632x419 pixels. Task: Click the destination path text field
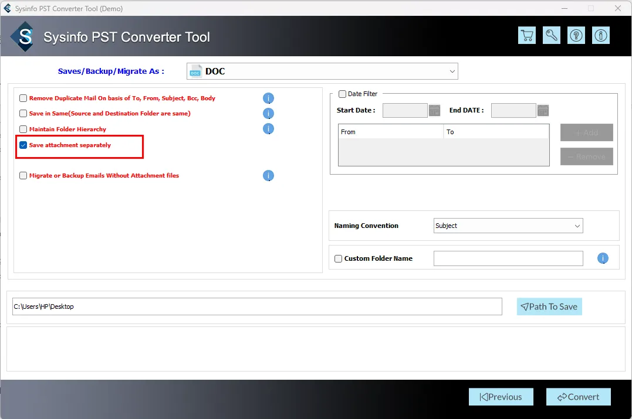(257, 306)
